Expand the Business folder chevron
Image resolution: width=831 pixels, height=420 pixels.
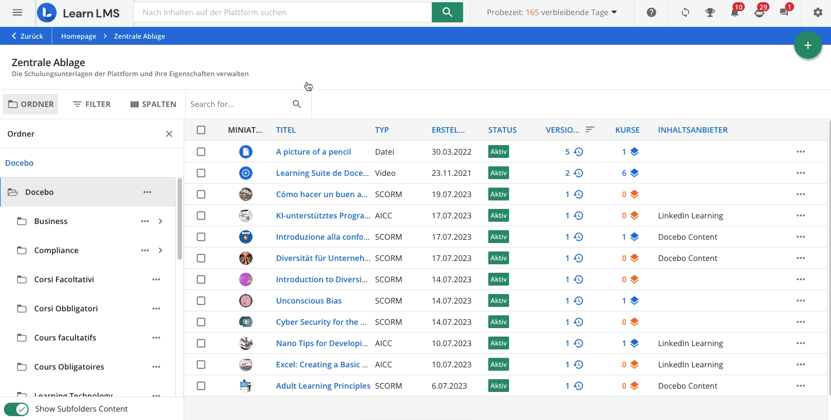pyautogui.click(x=161, y=221)
